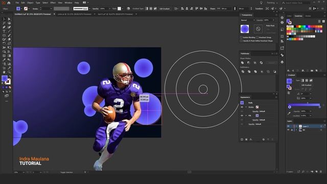Select the Hand tool
Image resolution: width=327 pixels, height=184 pixels.
4,72
